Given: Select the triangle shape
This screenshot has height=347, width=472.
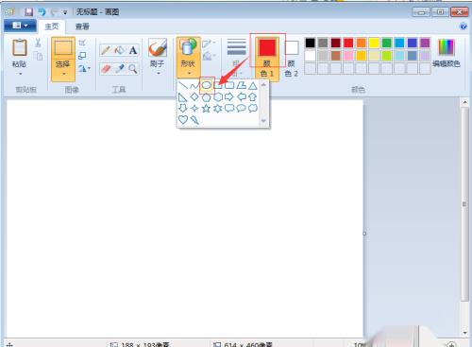Looking at the screenshot, I should click(253, 85).
